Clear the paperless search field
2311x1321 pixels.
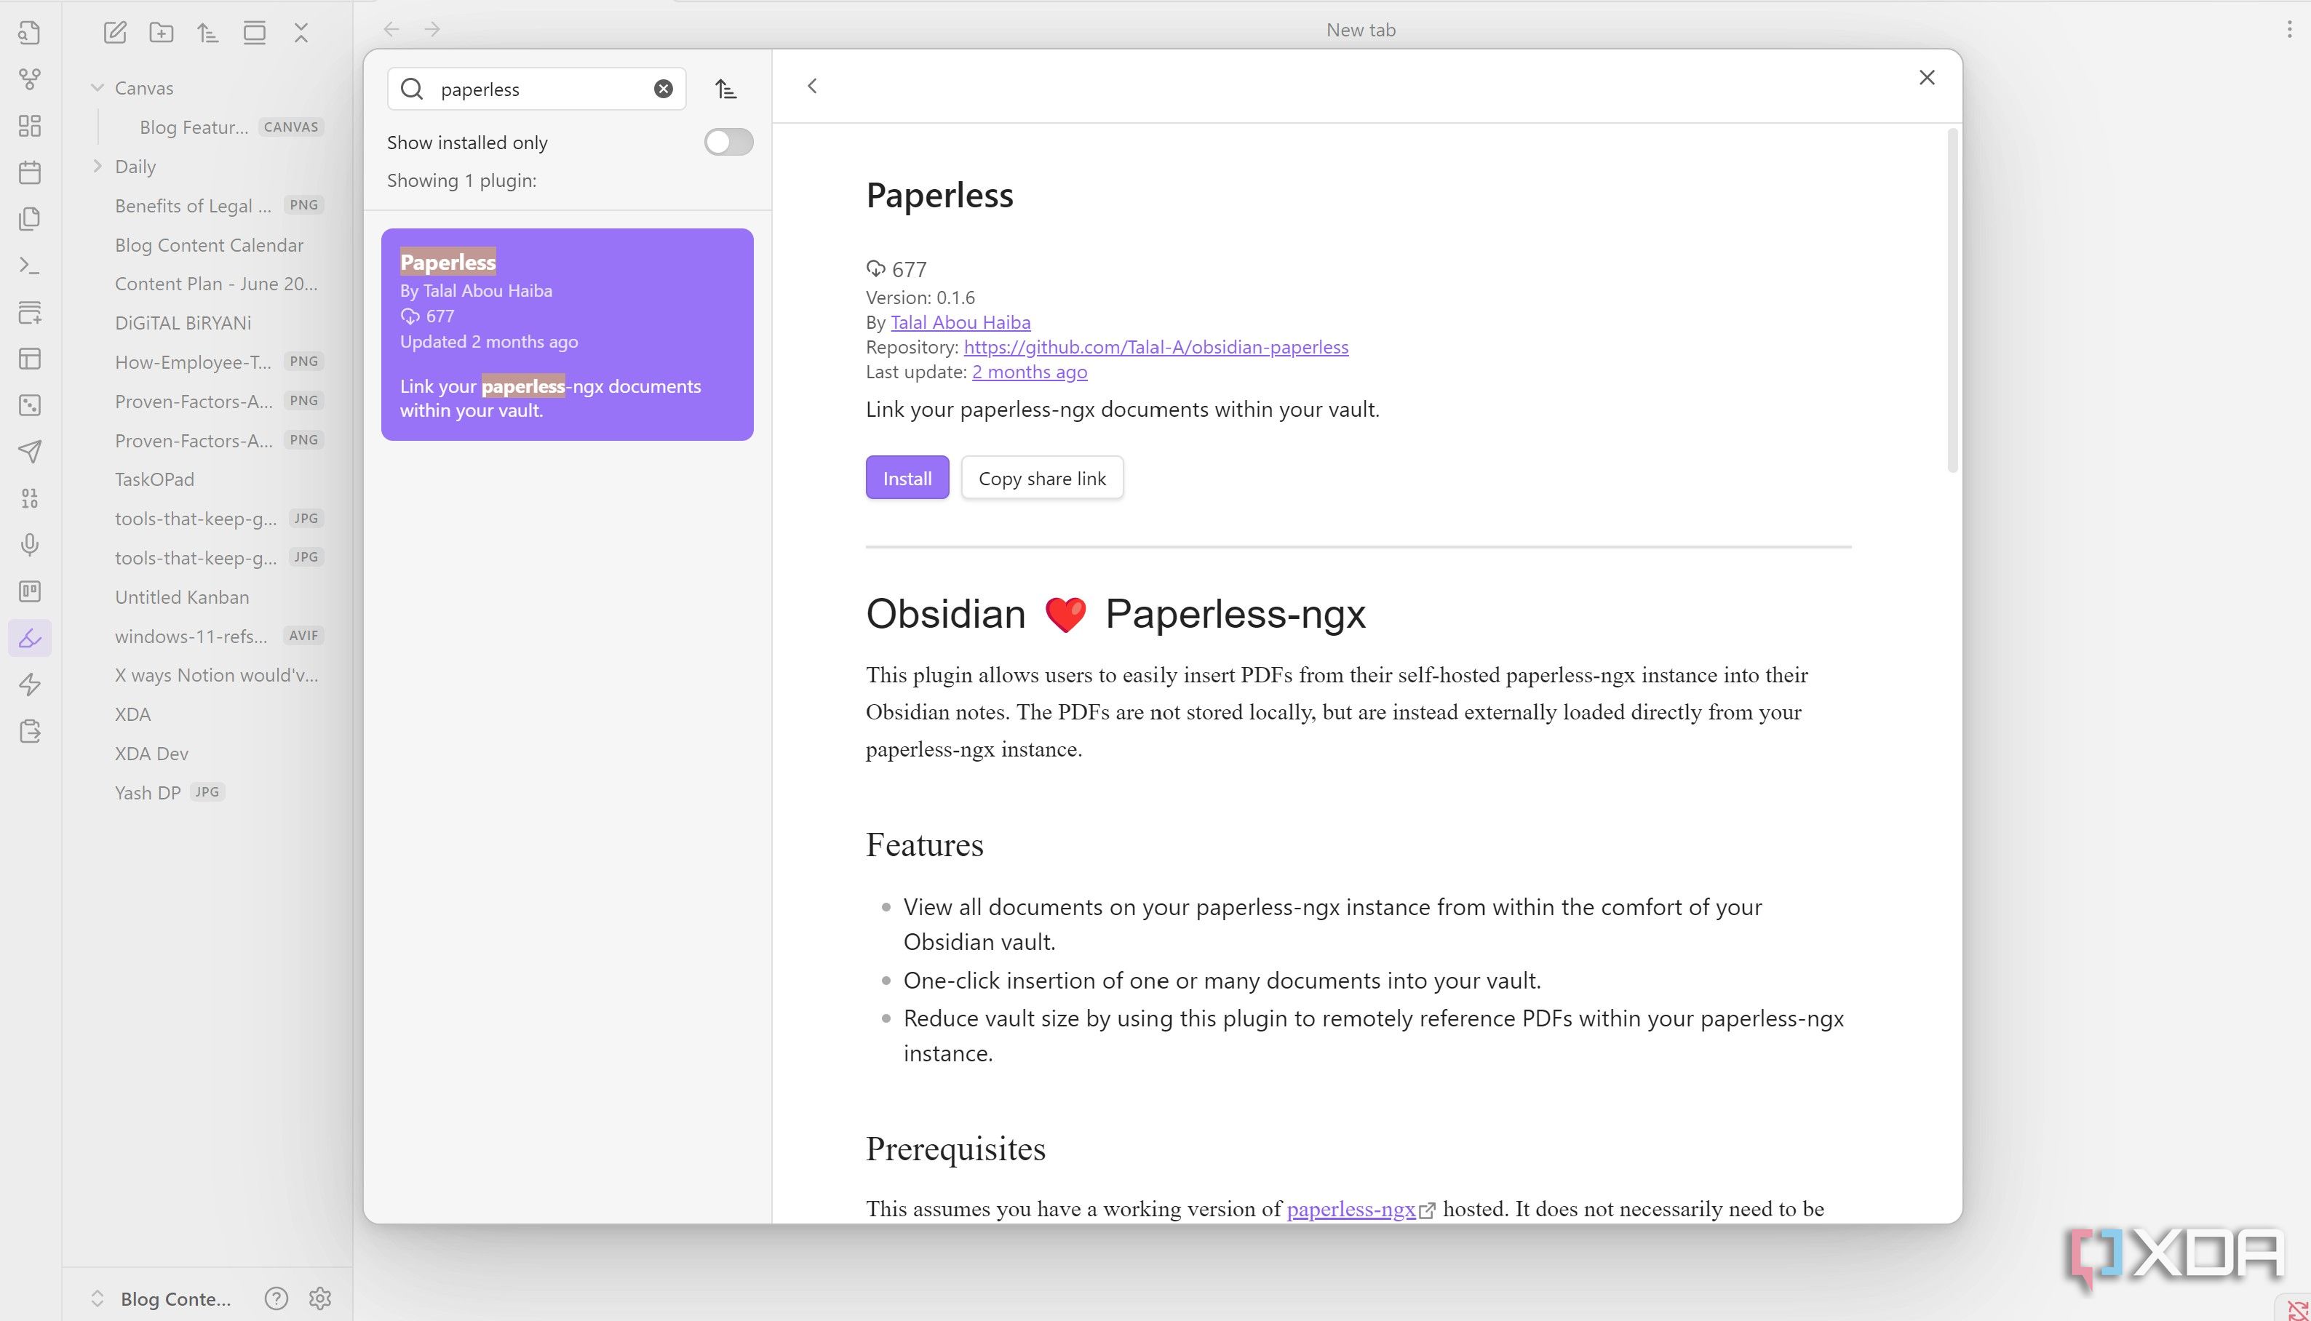[x=664, y=88]
